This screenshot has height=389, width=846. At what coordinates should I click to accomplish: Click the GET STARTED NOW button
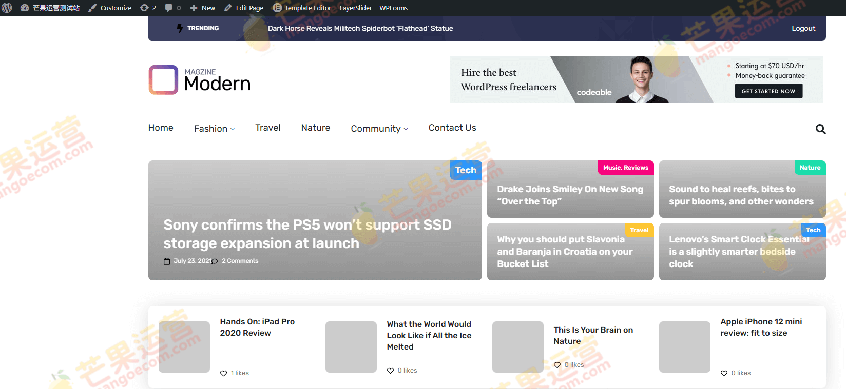pos(768,91)
